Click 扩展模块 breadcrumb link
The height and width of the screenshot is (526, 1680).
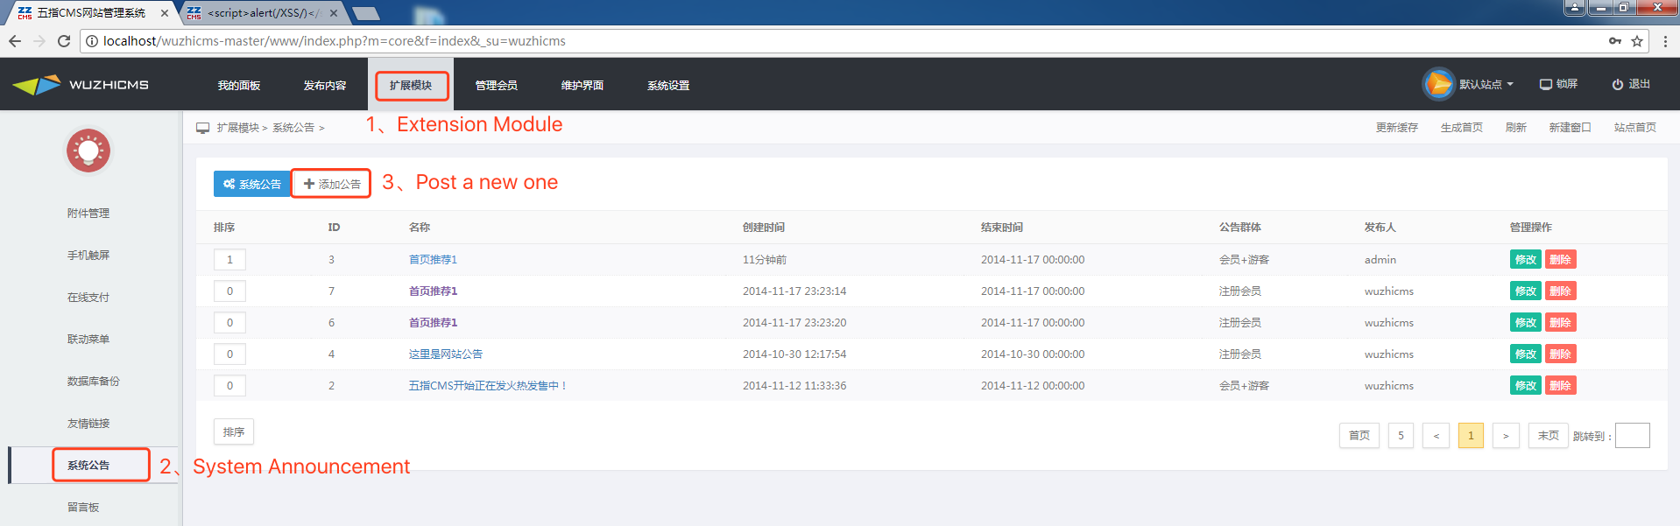[x=237, y=128]
